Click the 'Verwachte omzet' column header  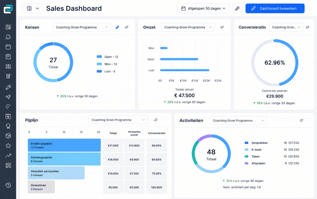click(134, 133)
